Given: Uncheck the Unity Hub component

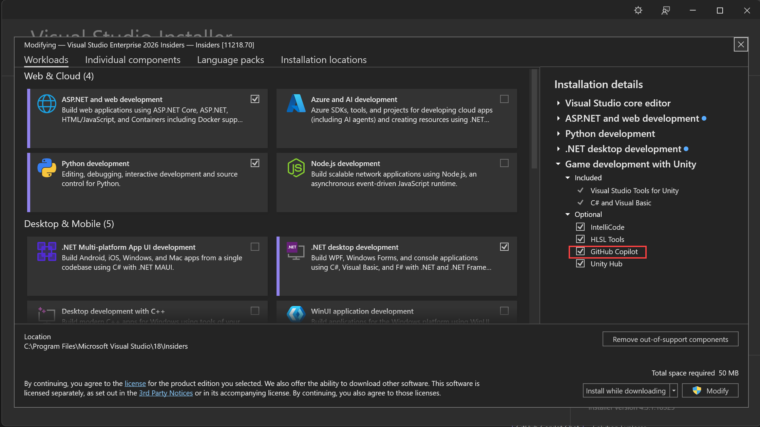Looking at the screenshot, I should 581,264.
